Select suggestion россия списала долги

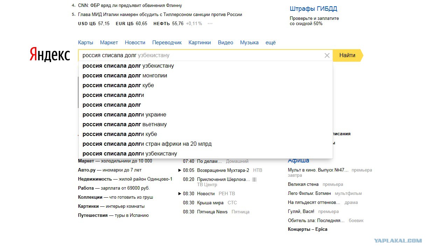tap(206, 95)
